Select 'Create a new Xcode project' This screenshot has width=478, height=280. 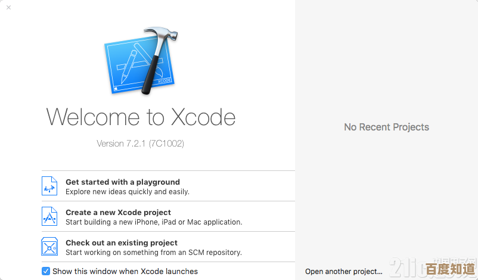[x=118, y=212]
